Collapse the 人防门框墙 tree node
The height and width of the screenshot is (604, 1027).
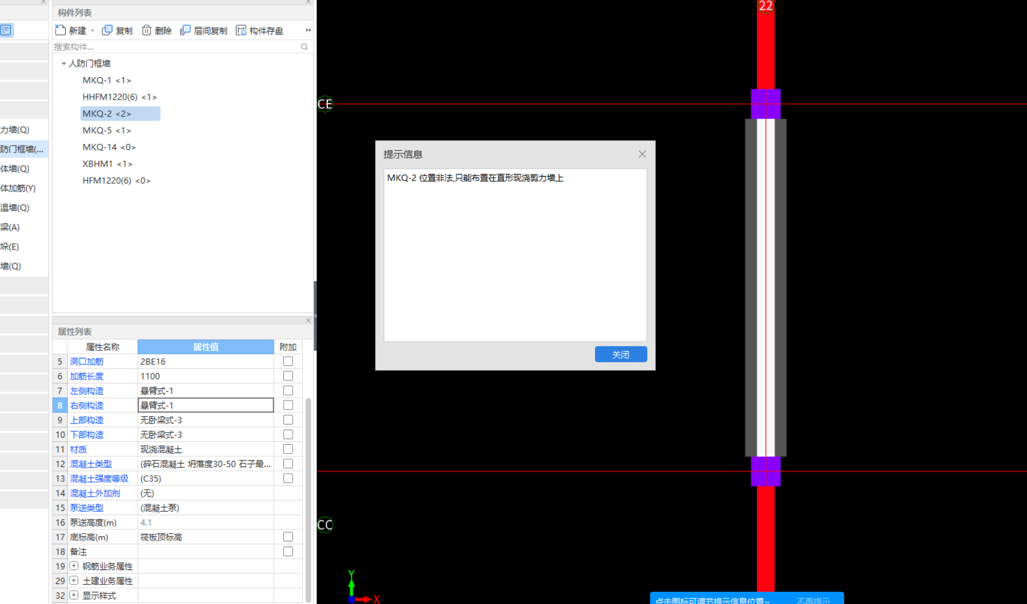64,64
